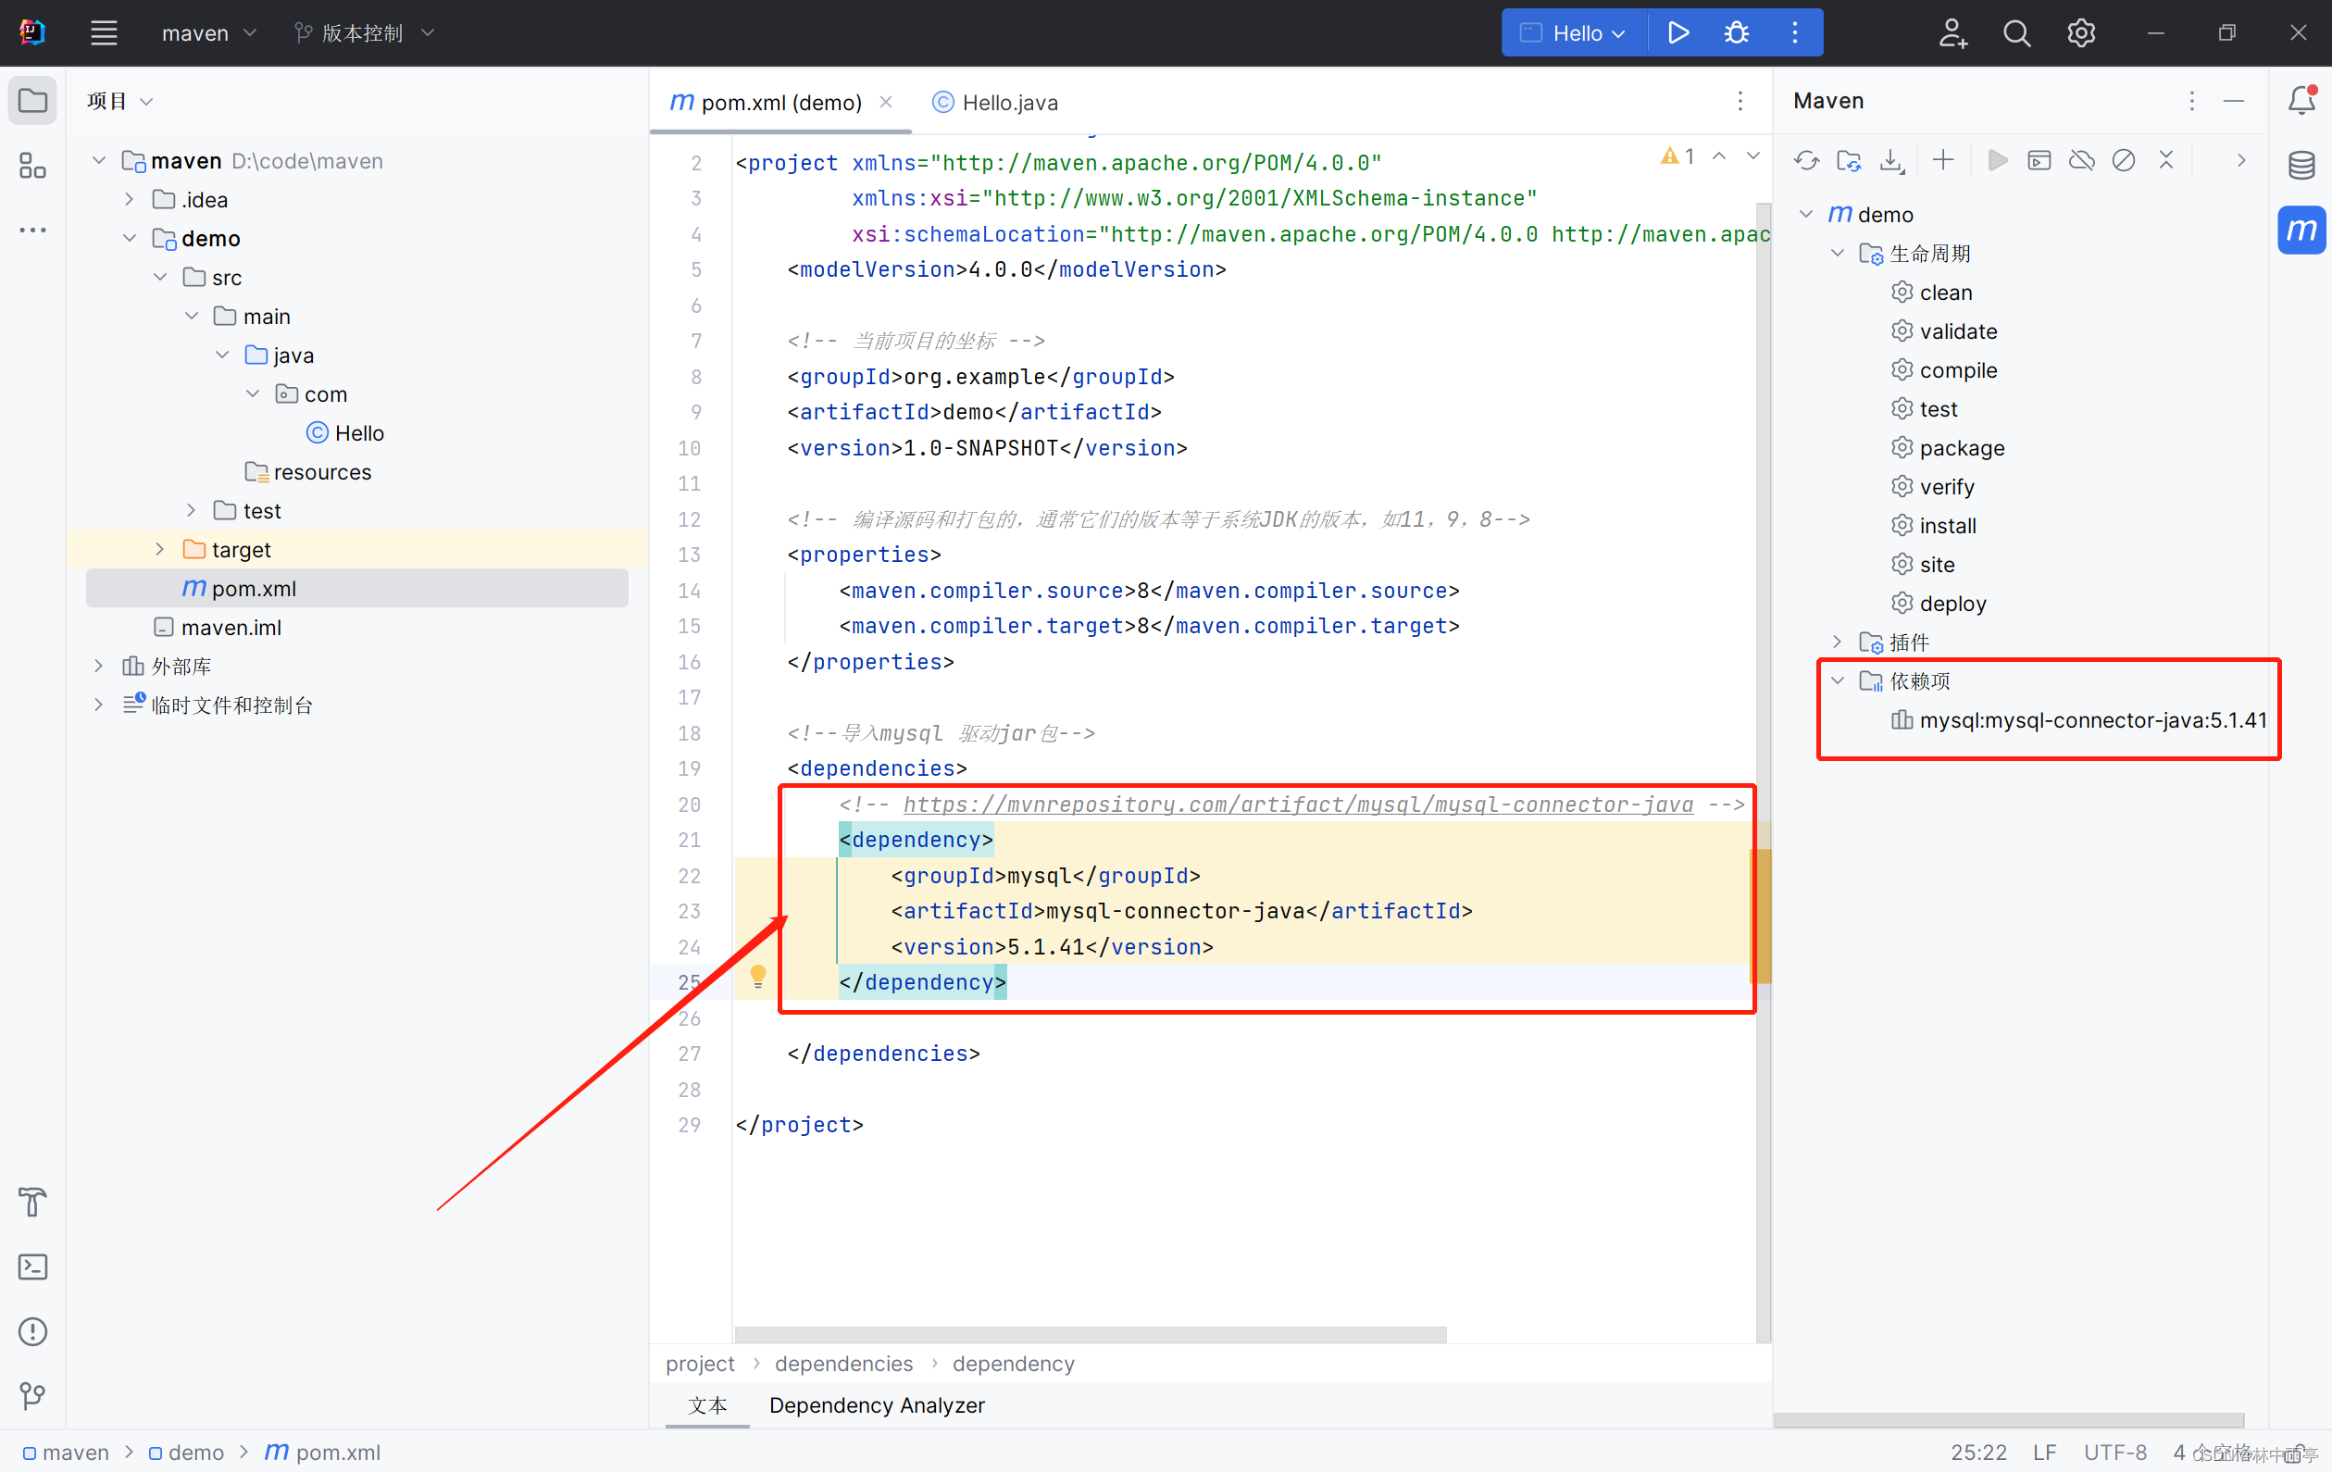Select the 文本 editor tab
This screenshot has height=1472, width=2332.
(707, 1405)
